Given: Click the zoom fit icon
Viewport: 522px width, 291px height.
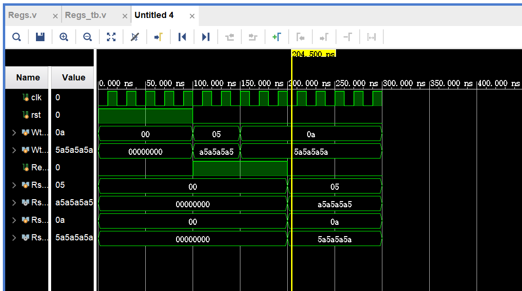Looking at the screenshot, I should coord(111,37).
